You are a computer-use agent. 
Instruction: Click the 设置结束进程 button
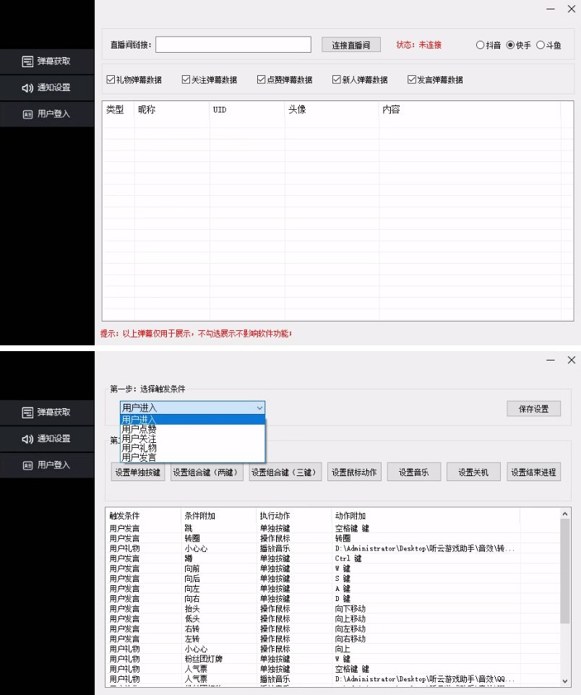pyautogui.click(x=533, y=472)
